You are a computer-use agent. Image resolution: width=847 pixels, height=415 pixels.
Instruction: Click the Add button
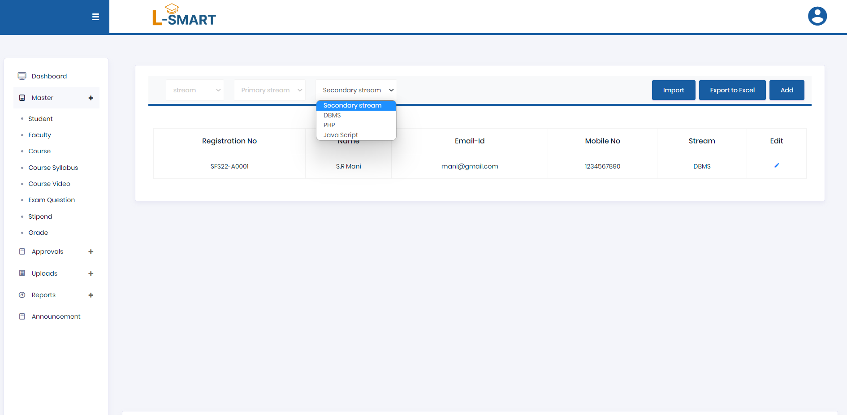coord(786,90)
